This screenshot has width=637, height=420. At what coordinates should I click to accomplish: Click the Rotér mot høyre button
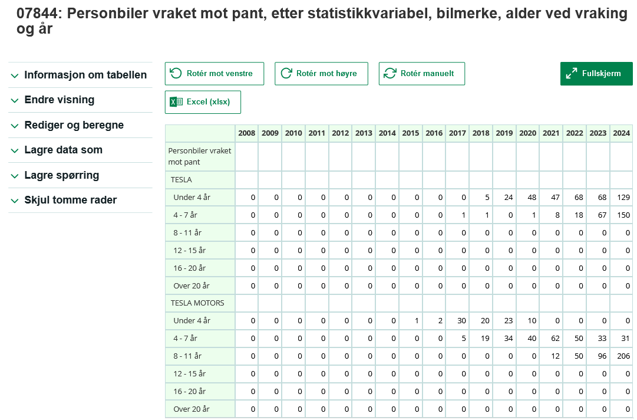coord(321,73)
